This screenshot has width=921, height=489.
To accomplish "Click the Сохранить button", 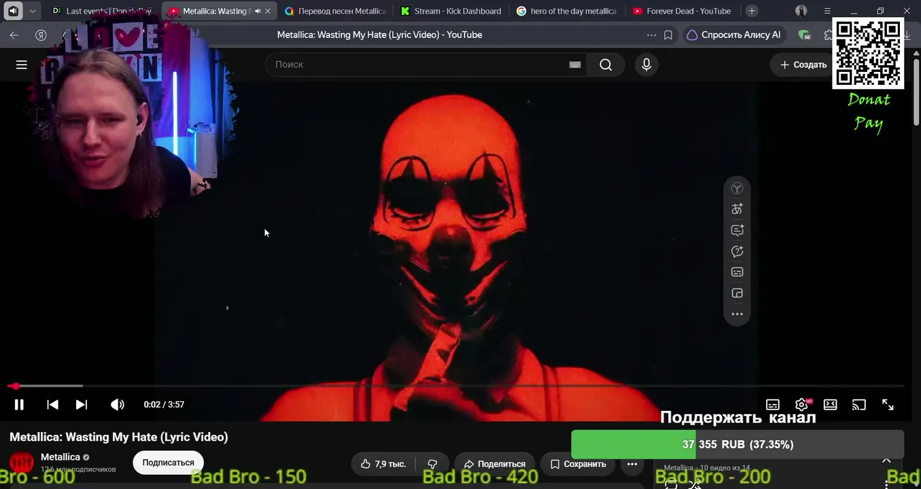I will [x=578, y=464].
